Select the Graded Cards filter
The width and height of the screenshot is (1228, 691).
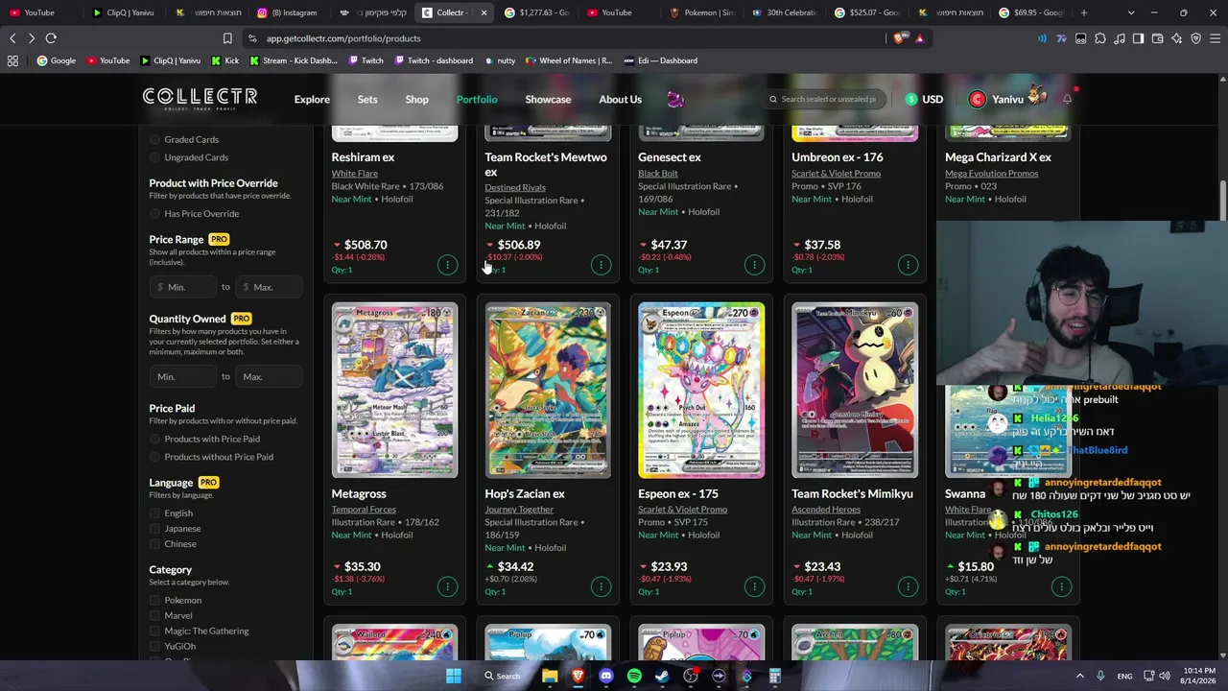[154, 139]
